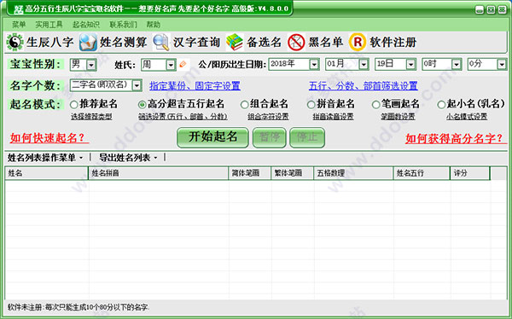Sort by the 姓名拼音 column header
The height and width of the screenshot is (319, 512).
[159, 173]
